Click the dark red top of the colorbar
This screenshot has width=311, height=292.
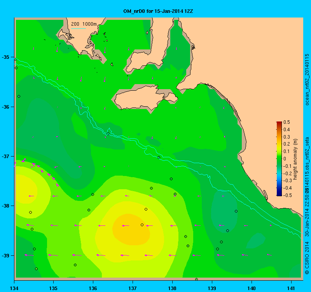click(279, 123)
